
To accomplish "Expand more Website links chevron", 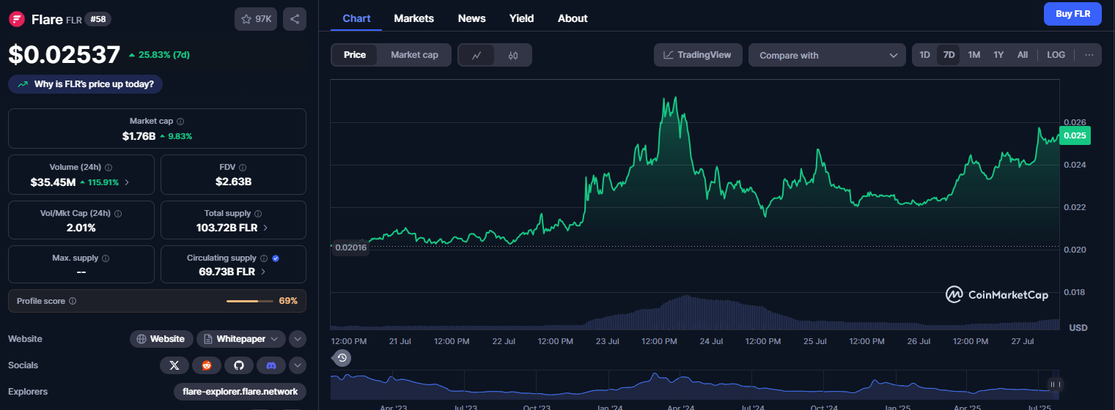I will click(297, 339).
